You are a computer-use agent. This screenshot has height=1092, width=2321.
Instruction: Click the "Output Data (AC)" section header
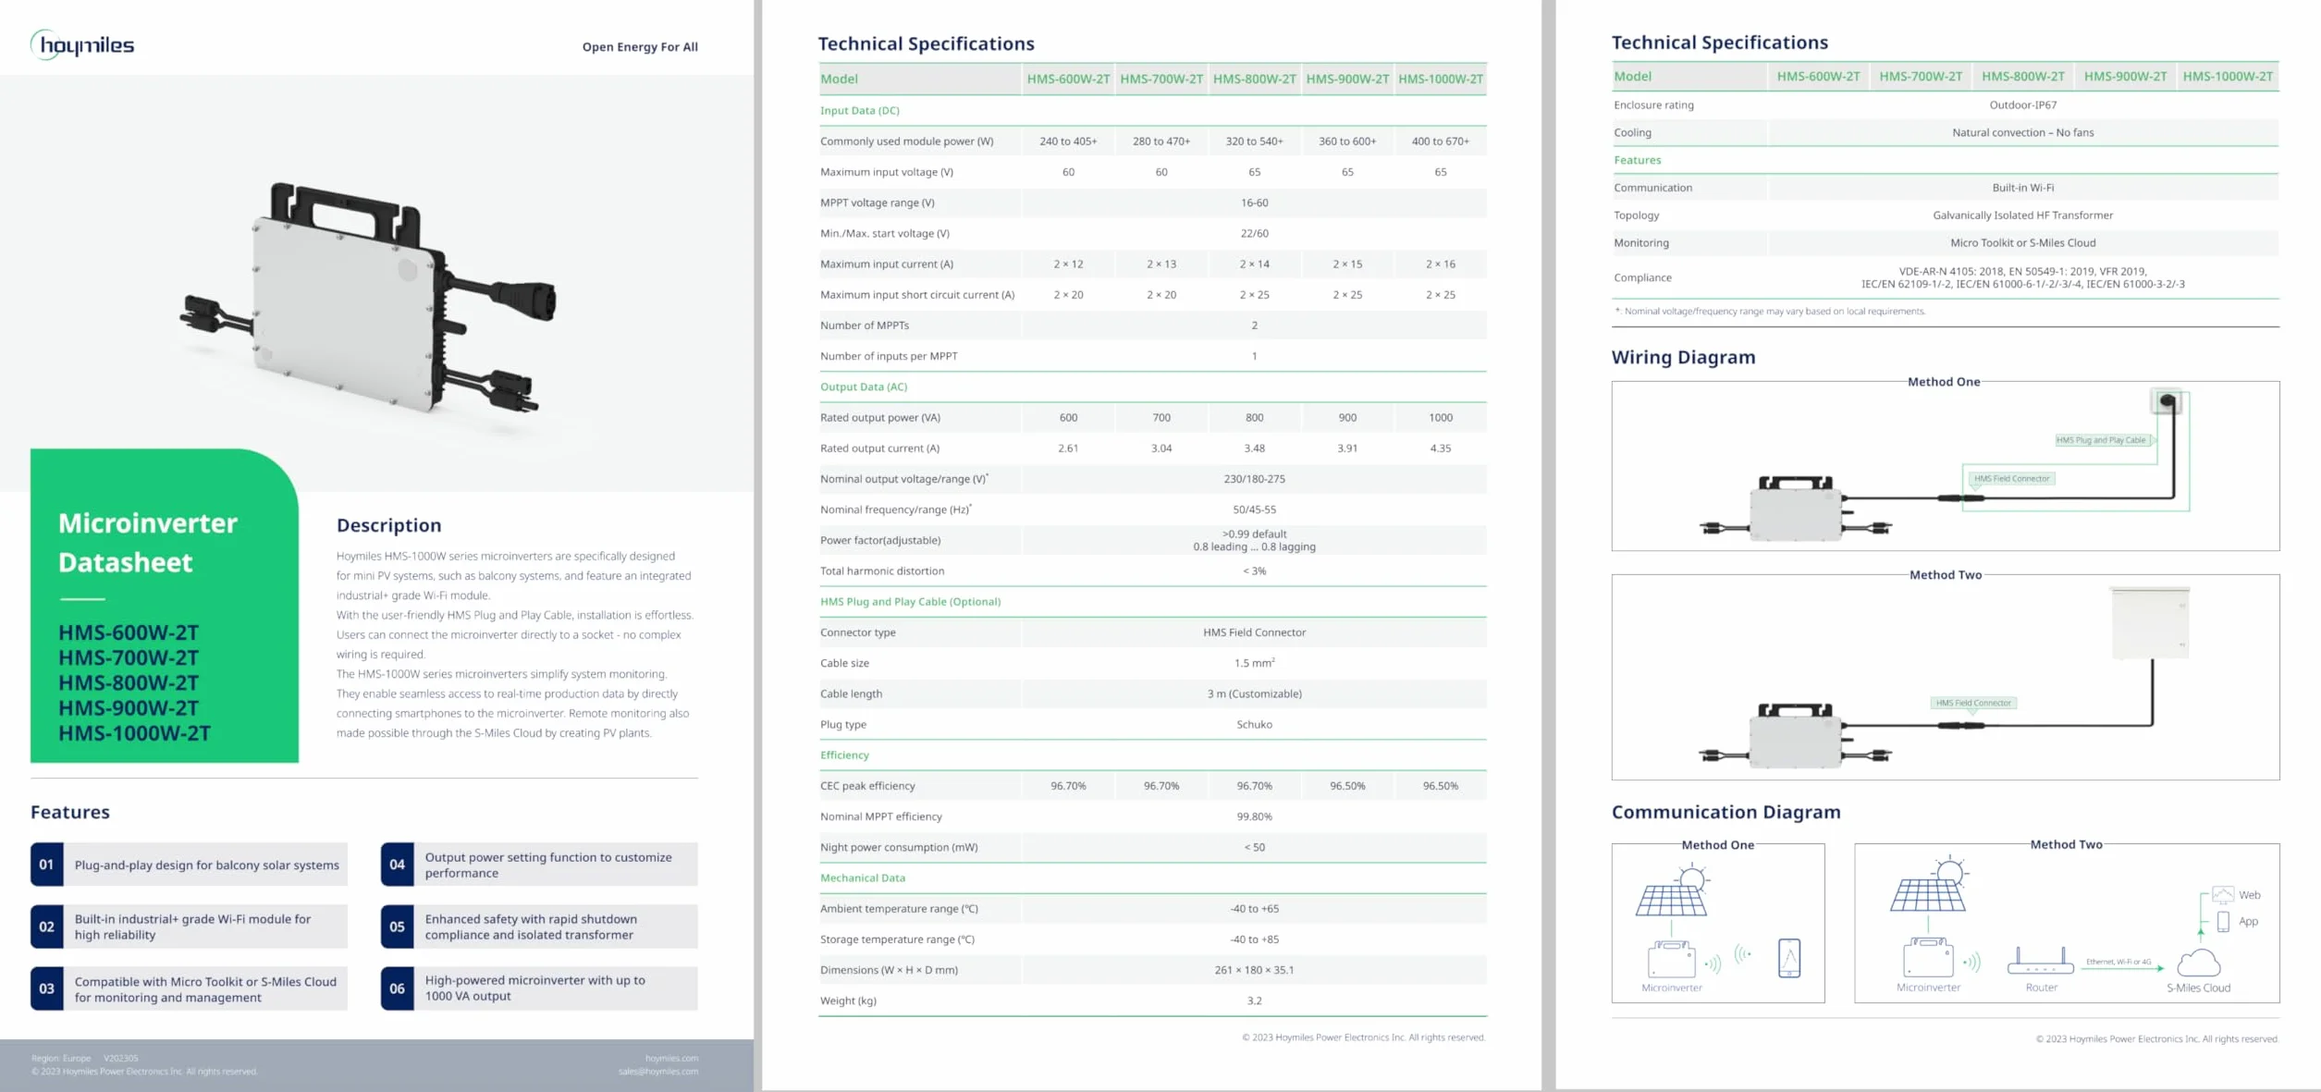[864, 386]
